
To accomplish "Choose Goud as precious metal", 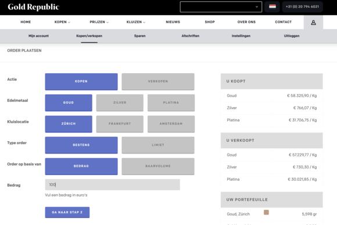I will 69,102.
